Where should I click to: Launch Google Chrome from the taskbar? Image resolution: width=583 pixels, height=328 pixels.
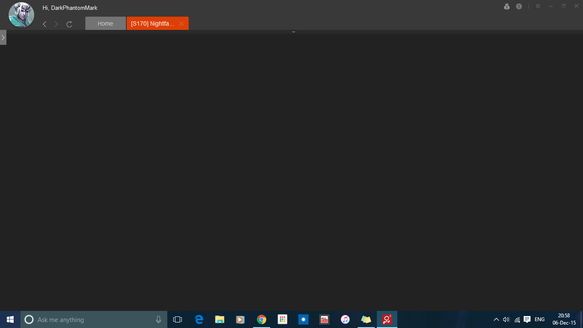click(262, 319)
